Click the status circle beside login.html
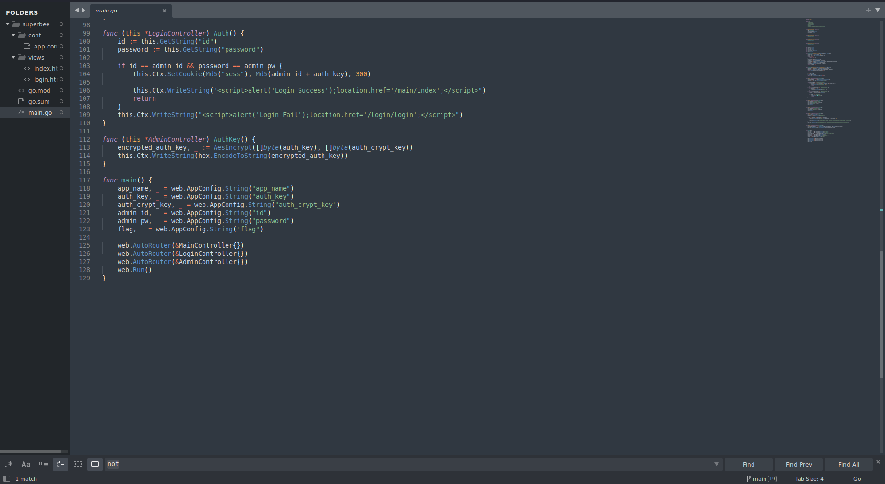Viewport: 885px width, 484px height. click(61, 79)
